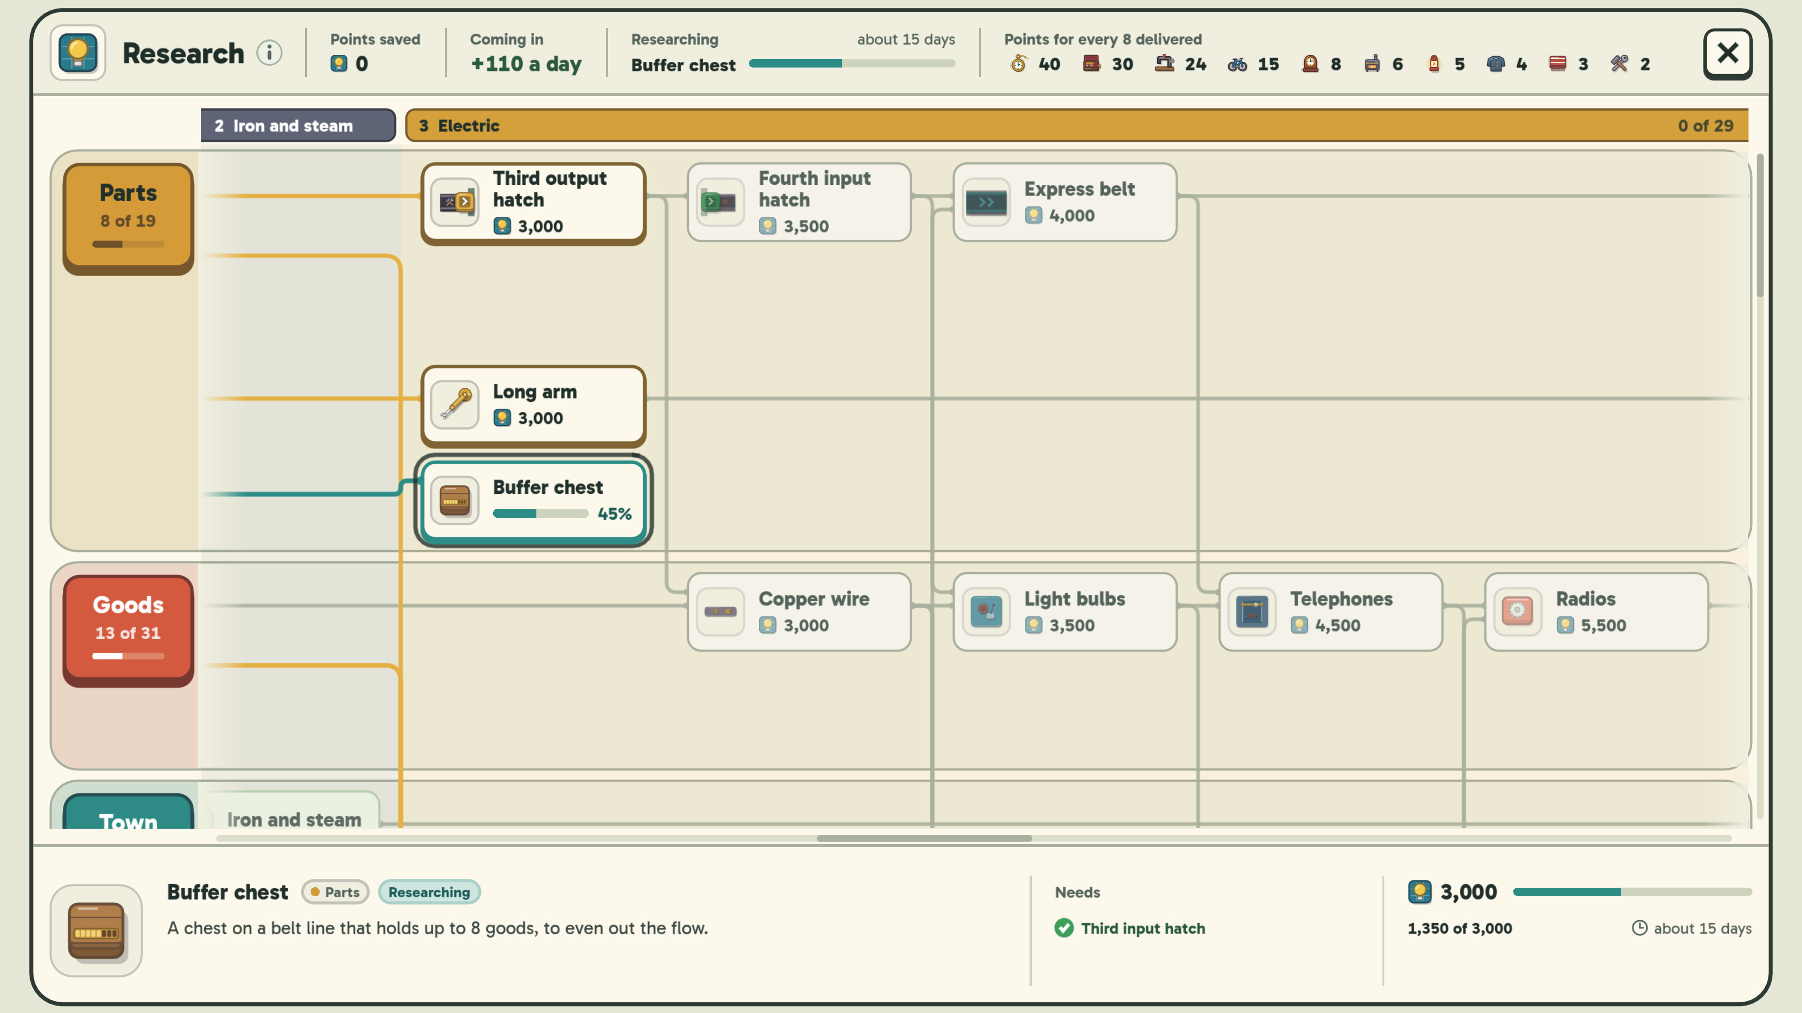Click the Express belt node icon

pos(986,203)
